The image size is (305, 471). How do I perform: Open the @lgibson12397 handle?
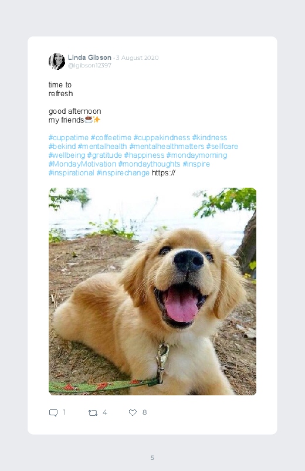[90, 66]
